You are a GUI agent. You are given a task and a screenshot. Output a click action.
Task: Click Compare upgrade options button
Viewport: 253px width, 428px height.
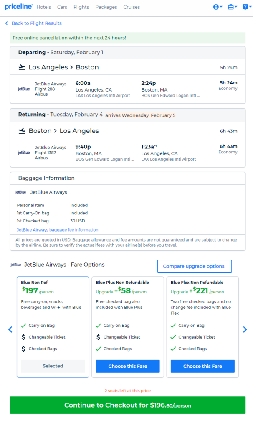pos(195,266)
